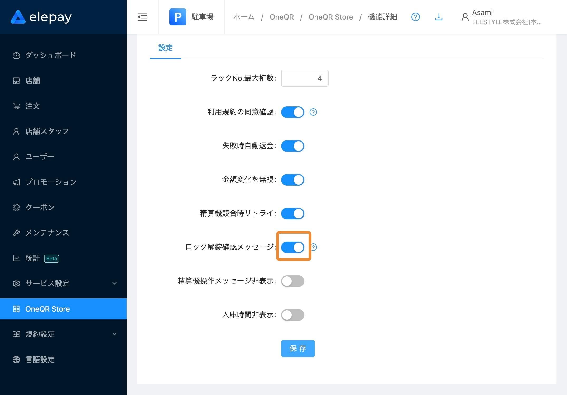Click the download icon in the header

pos(439,17)
